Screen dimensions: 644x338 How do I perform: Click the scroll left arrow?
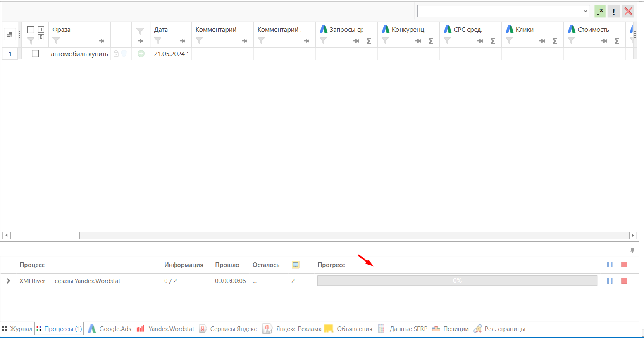click(x=6, y=236)
